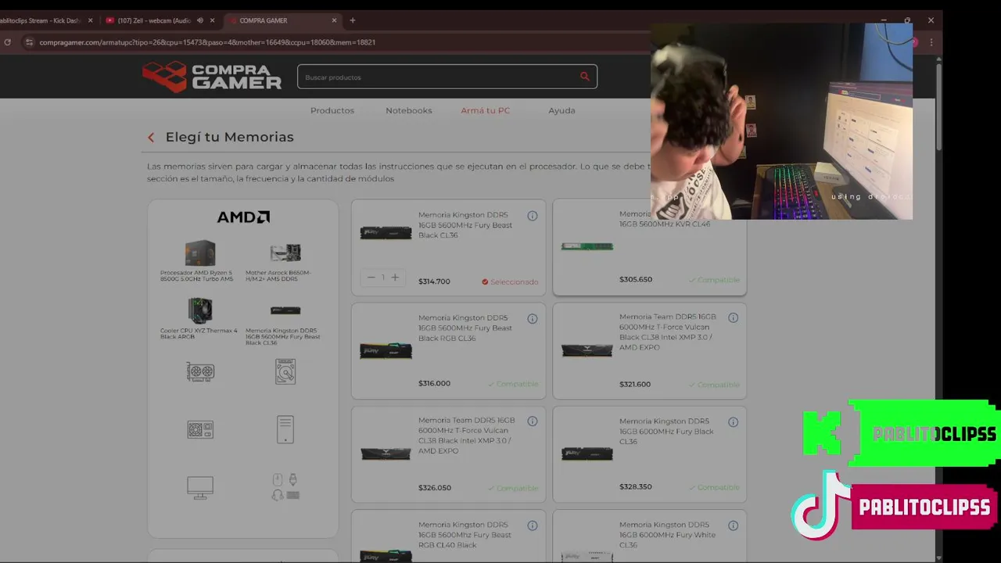Click the Compra Gamer logo
The image size is (1001, 563).
click(x=212, y=77)
